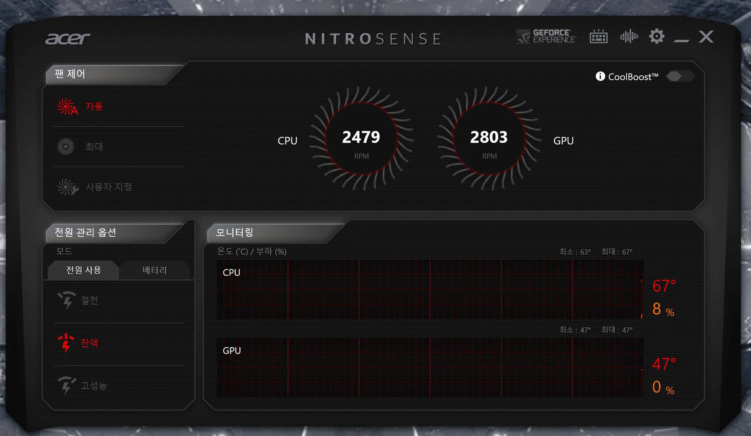Click the Acer logo
This screenshot has width=751, height=436.
point(68,39)
